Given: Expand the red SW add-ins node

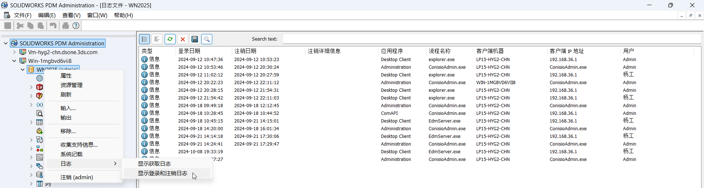Looking at the screenshot, I should coord(31,87).
